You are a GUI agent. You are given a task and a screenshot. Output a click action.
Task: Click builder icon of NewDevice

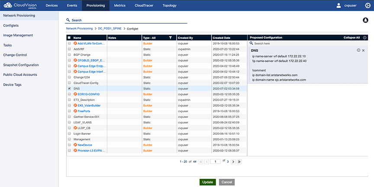click(x=75, y=145)
